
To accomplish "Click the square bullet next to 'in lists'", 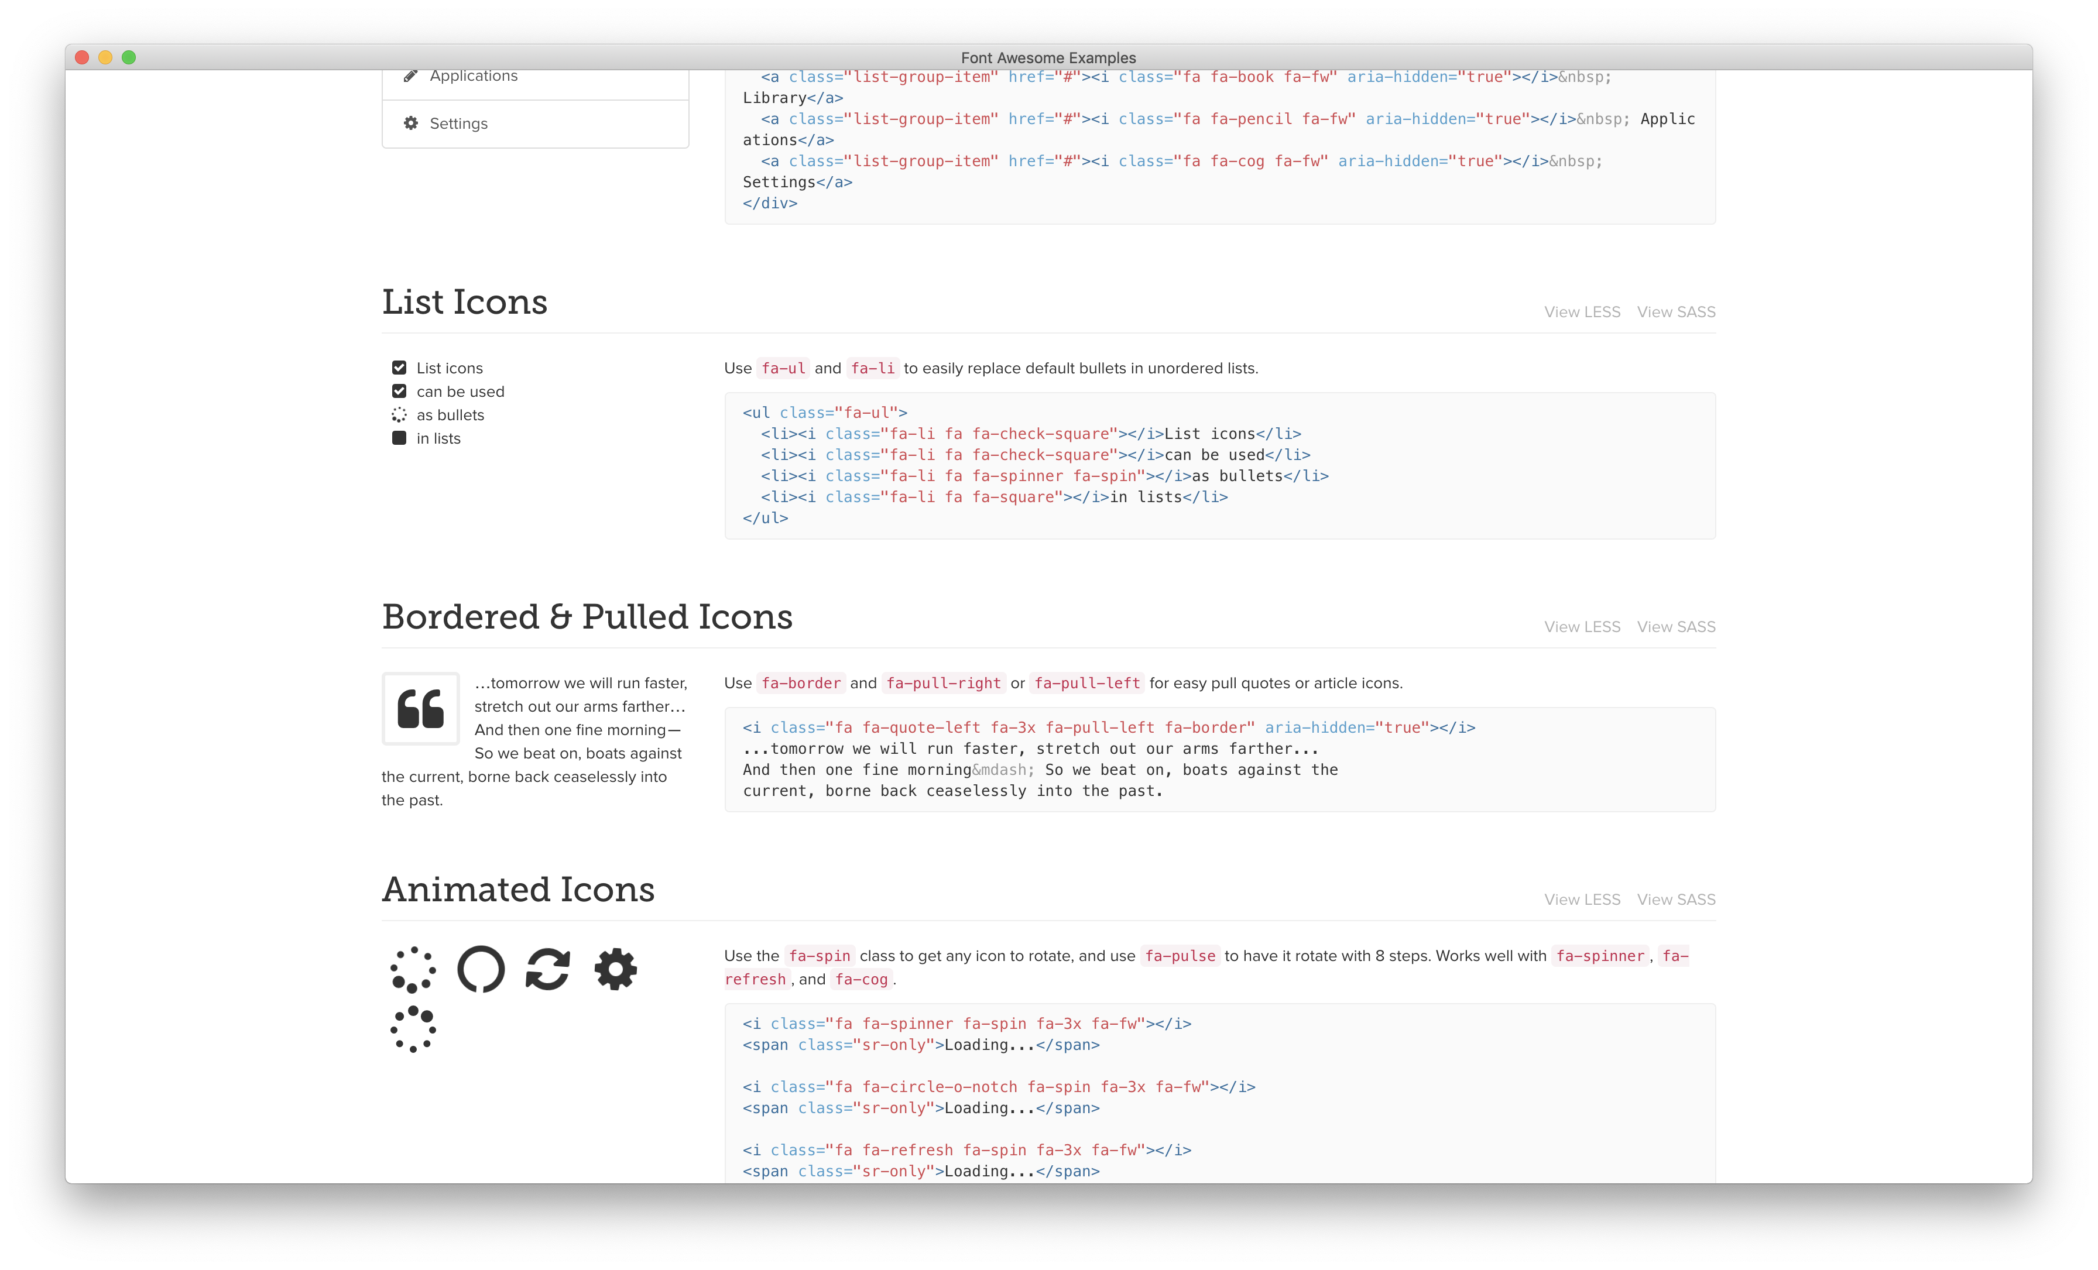I will click(399, 438).
